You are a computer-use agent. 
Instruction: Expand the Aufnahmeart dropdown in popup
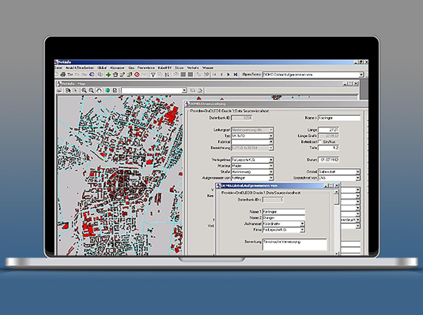302,224
